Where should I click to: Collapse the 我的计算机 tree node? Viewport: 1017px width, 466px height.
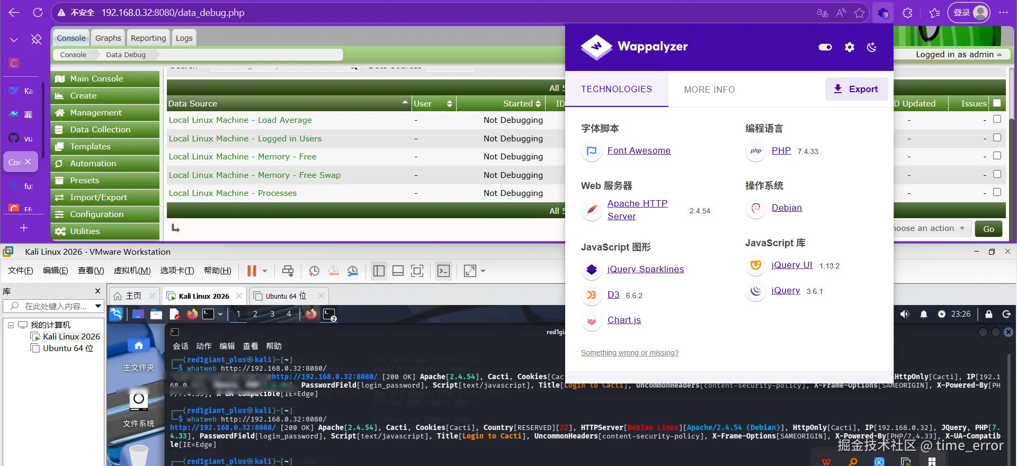[11, 325]
